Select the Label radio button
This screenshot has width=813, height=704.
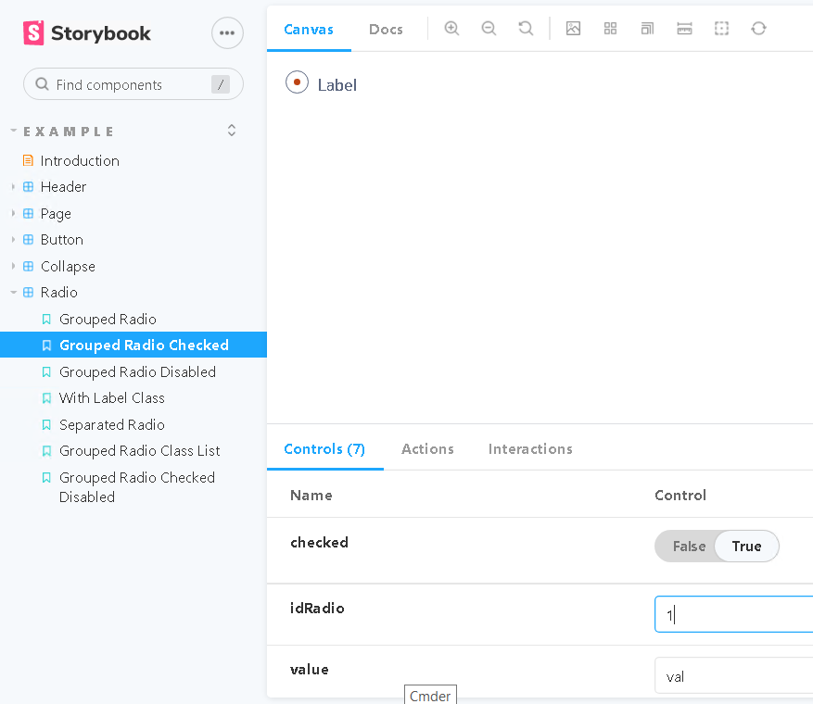296,82
